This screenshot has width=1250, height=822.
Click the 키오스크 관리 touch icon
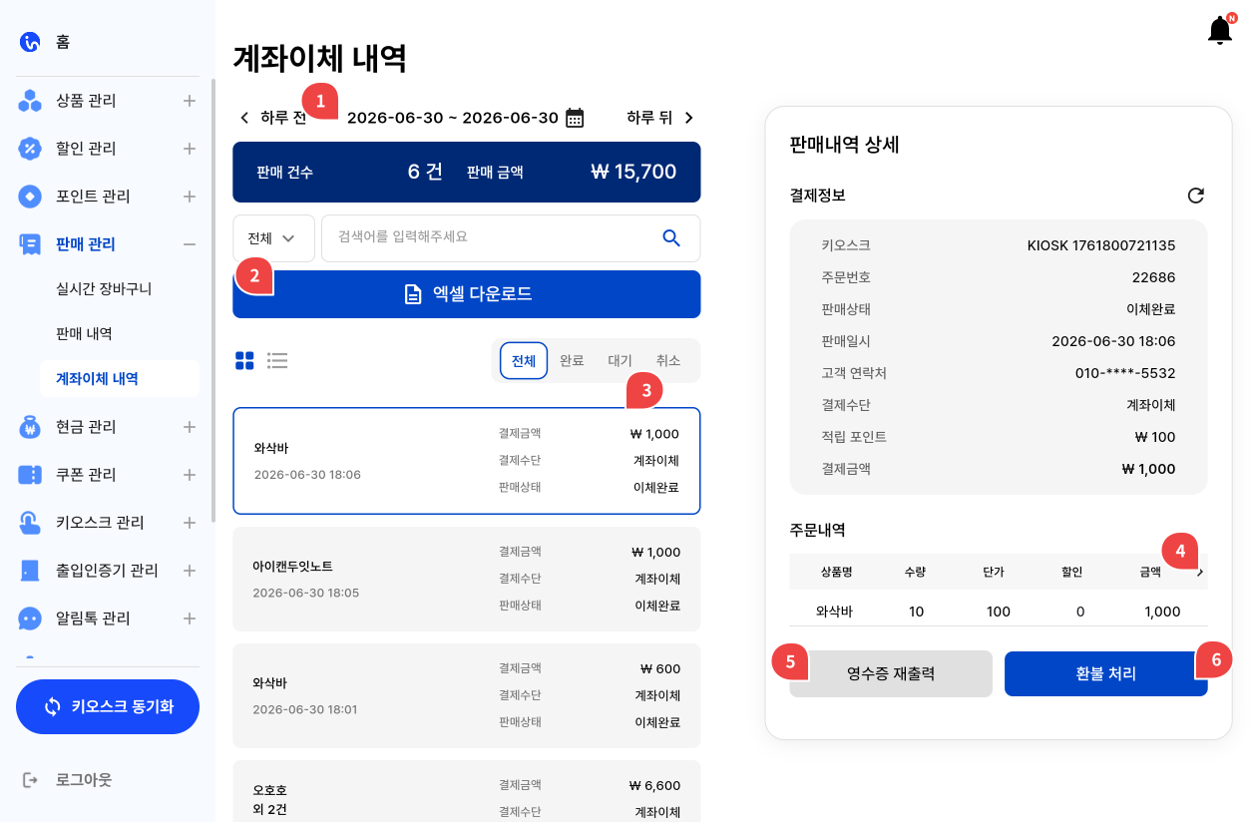(x=30, y=523)
